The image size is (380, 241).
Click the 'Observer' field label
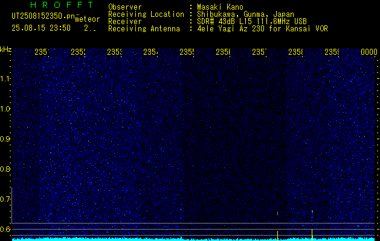click(125, 7)
